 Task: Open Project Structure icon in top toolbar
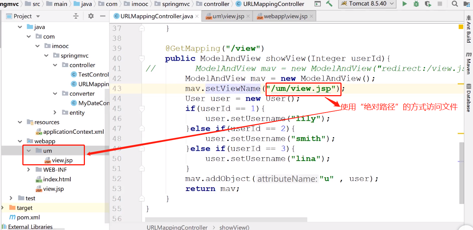pos(317,4)
